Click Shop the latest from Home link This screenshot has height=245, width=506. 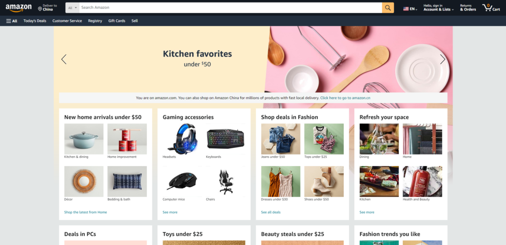point(85,212)
